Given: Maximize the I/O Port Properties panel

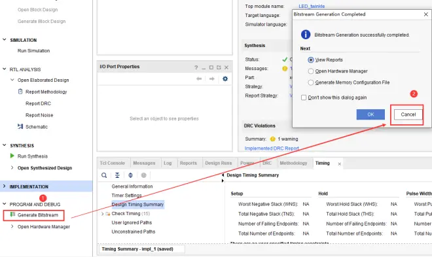Looking at the screenshot, I should click(x=211, y=67).
